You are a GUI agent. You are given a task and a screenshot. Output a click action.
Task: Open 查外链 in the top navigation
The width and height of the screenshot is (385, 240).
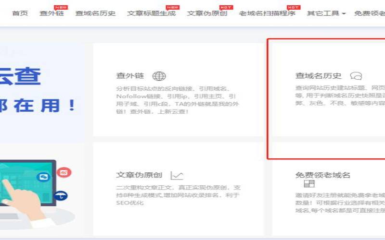point(51,13)
